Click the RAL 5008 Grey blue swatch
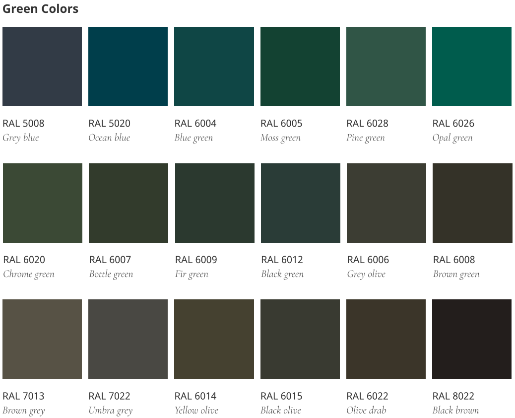Viewport: 515px width, 418px height. pos(42,67)
